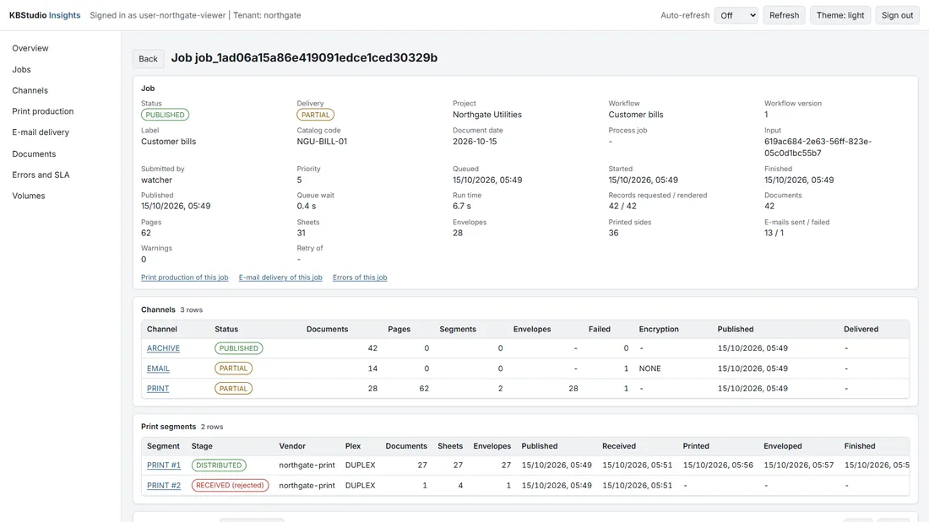Image resolution: width=929 pixels, height=522 pixels.
Task: Open Errors and SLA page
Action: 41,175
